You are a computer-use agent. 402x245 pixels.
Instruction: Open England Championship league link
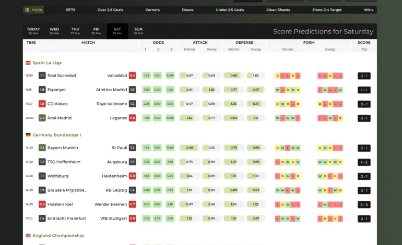[x=58, y=236]
